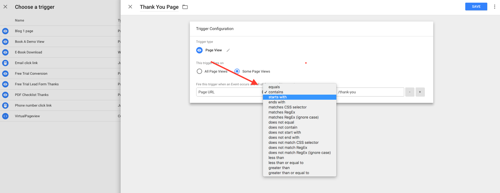
Task: Select the Email click link trigger
Action: tap(60, 63)
